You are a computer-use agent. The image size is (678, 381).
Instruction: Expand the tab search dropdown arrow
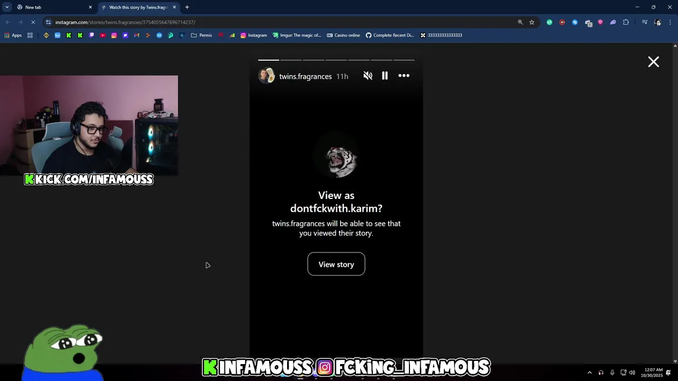point(7,7)
